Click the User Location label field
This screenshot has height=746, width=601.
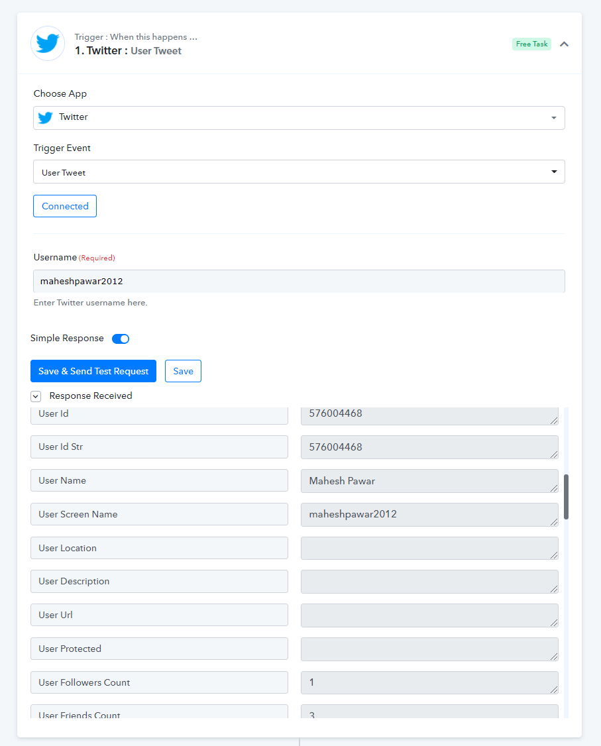(159, 548)
